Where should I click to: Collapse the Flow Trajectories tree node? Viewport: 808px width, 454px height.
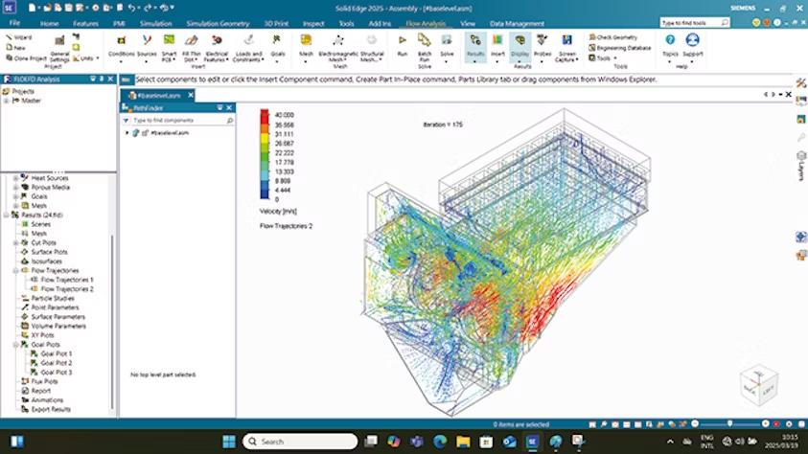[16, 271]
